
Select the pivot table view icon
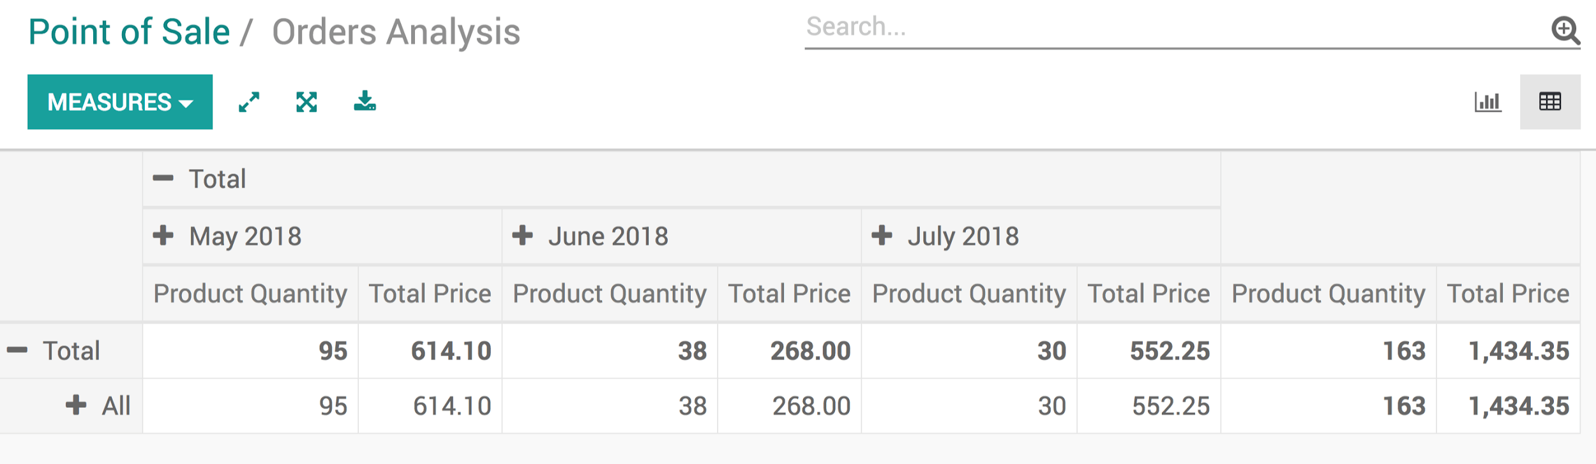(1551, 101)
